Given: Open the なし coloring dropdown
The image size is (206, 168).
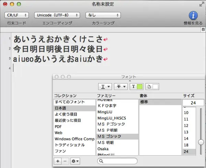Looking at the screenshot, I should click(x=103, y=15).
